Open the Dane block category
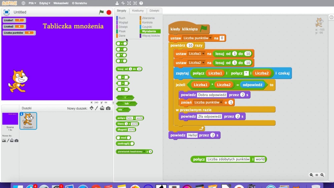Image resolution: width=334 pixels, height=188 pixels. click(x=122, y=36)
